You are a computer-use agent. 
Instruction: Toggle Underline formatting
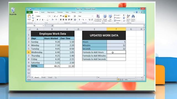click(x=43, y=20)
